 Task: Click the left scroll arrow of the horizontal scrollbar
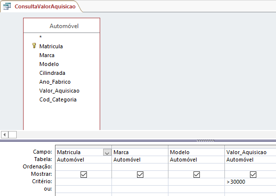click(x=5, y=135)
